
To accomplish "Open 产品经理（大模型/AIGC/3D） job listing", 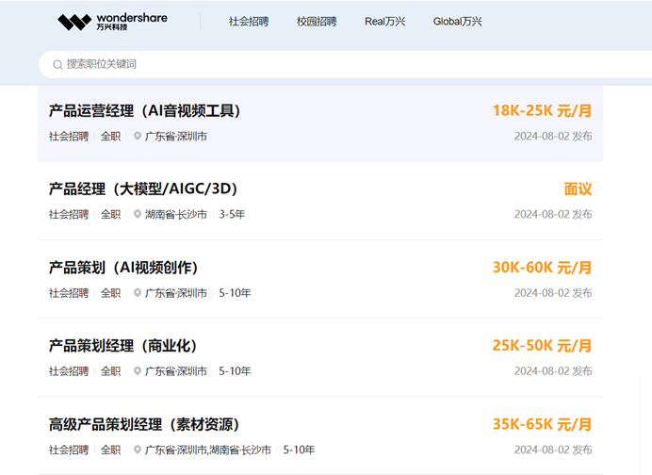I will 143,189.
